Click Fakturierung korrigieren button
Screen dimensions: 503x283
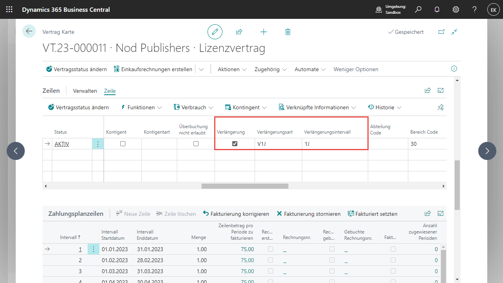point(236,214)
